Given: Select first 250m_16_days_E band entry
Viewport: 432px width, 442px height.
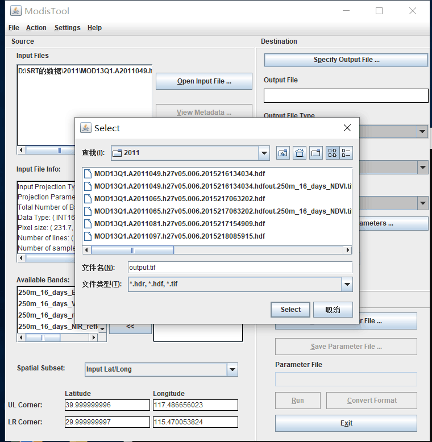Looking at the screenshot, I should tap(46, 293).
